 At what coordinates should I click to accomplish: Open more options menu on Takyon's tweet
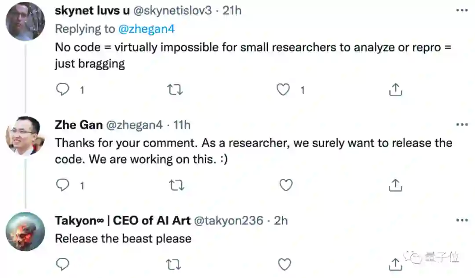[461, 220]
